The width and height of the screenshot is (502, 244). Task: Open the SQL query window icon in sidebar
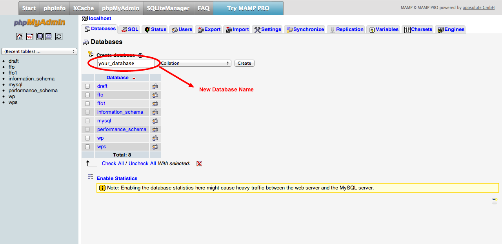click(30, 36)
